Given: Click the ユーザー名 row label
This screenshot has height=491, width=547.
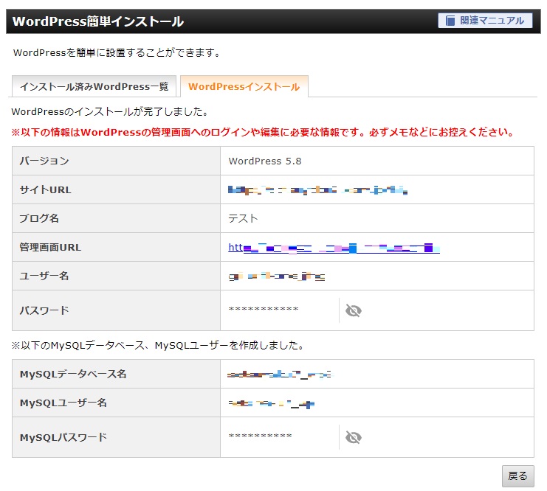Looking at the screenshot, I should pos(44,276).
